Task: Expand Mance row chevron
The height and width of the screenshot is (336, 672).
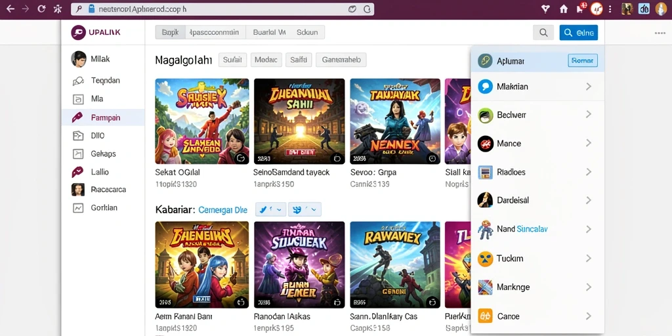Action: [x=589, y=142]
